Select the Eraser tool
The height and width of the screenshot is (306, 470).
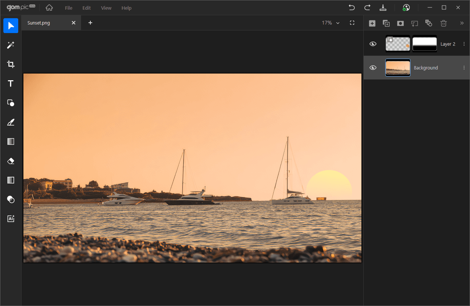pos(11,161)
